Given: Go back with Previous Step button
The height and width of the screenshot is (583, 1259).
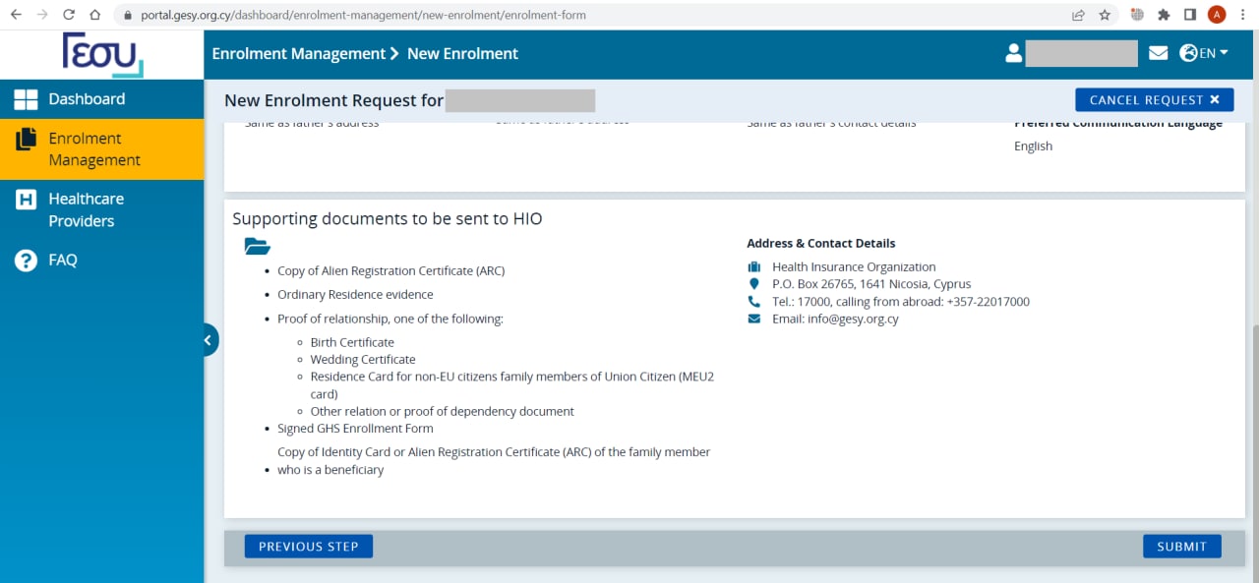Looking at the screenshot, I should (308, 547).
